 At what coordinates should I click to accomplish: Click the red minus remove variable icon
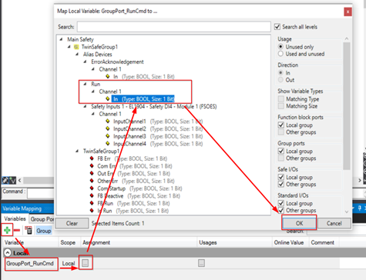click(x=17, y=230)
